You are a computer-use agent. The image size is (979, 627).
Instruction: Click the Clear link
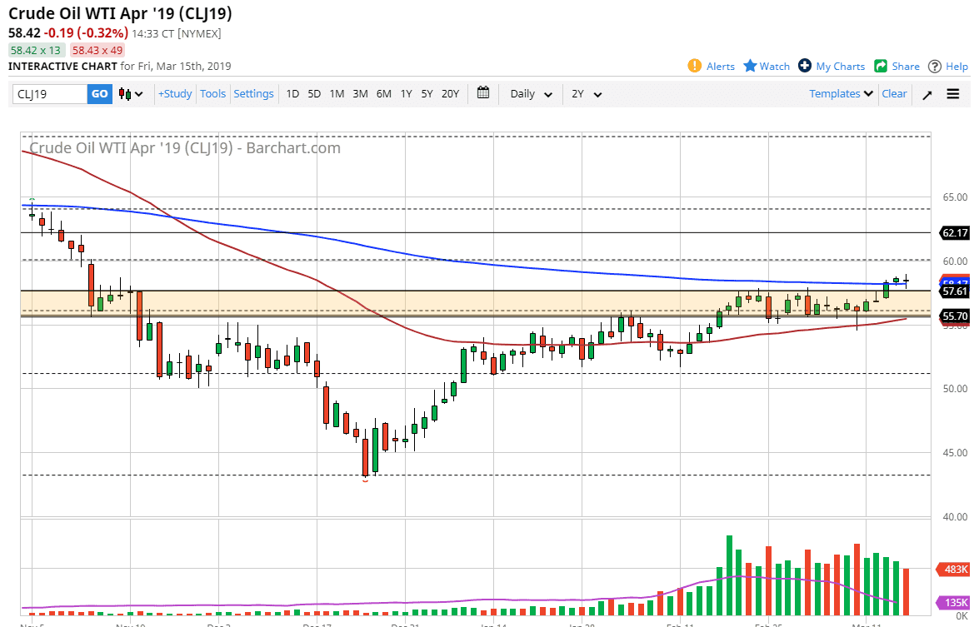coord(894,94)
